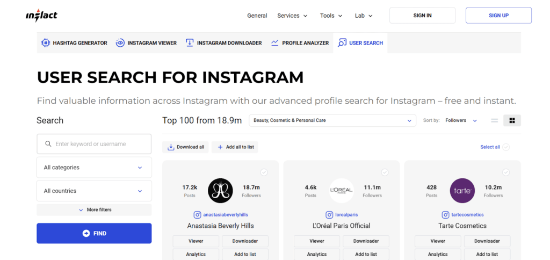Open Beauty, Cosmetic & Personal Care dropdown
Screen dimensions: 550x260
coord(332,120)
